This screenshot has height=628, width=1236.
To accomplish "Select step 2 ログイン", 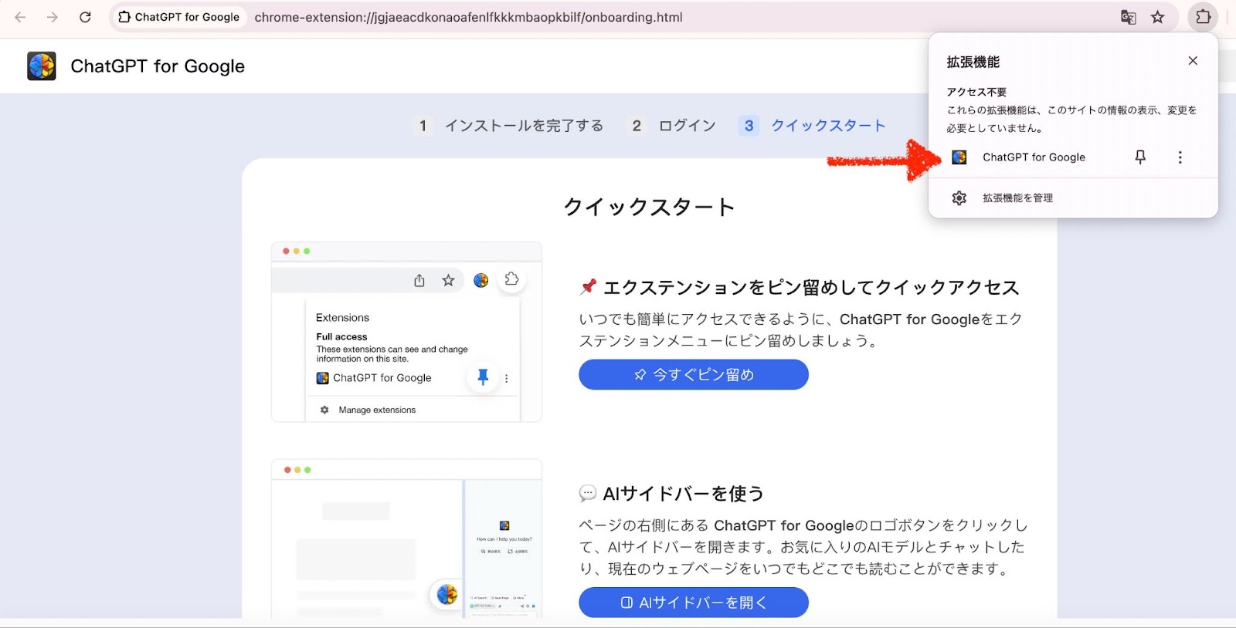I will click(673, 126).
